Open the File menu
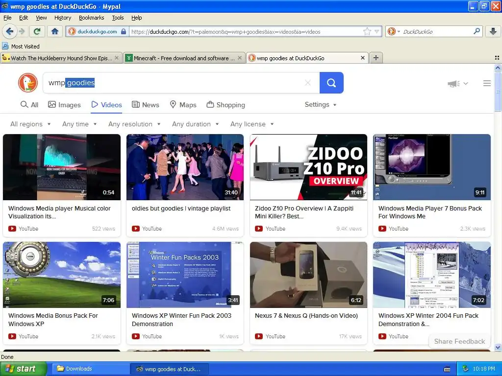The height and width of the screenshot is (376, 502). pyautogui.click(x=7, y=18)
